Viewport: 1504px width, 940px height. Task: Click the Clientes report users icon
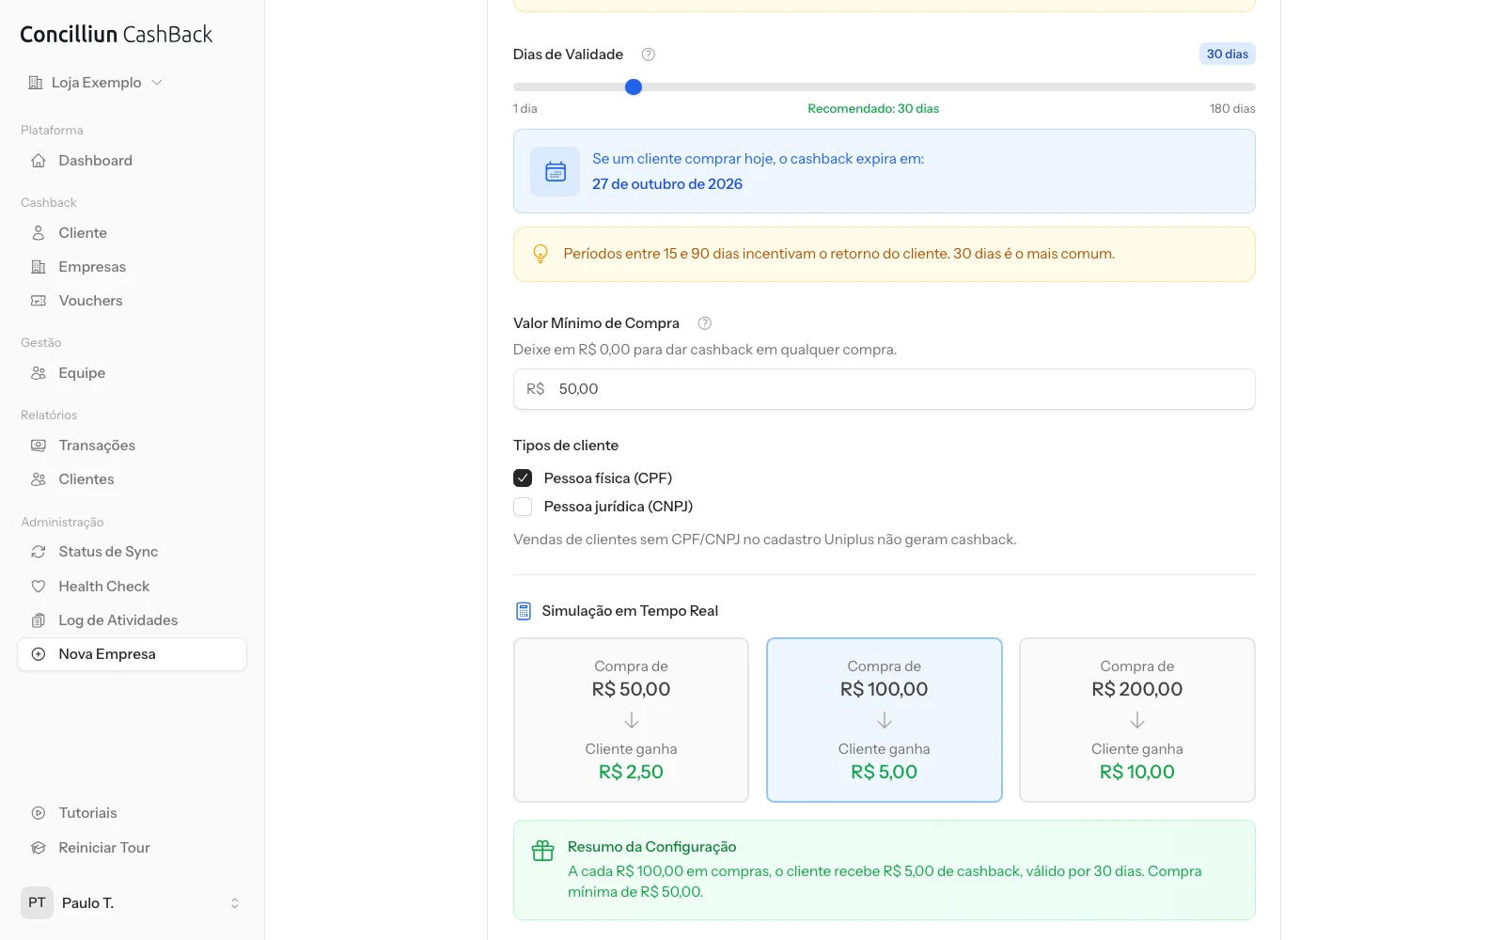[x=39, y=479]
